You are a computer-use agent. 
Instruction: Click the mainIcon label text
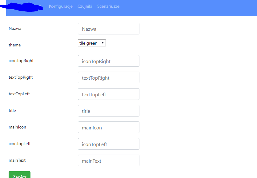[17, 127]
